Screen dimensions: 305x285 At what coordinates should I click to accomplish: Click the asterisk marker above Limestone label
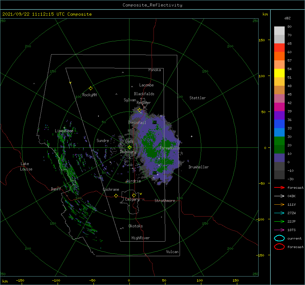coord(64,128)
